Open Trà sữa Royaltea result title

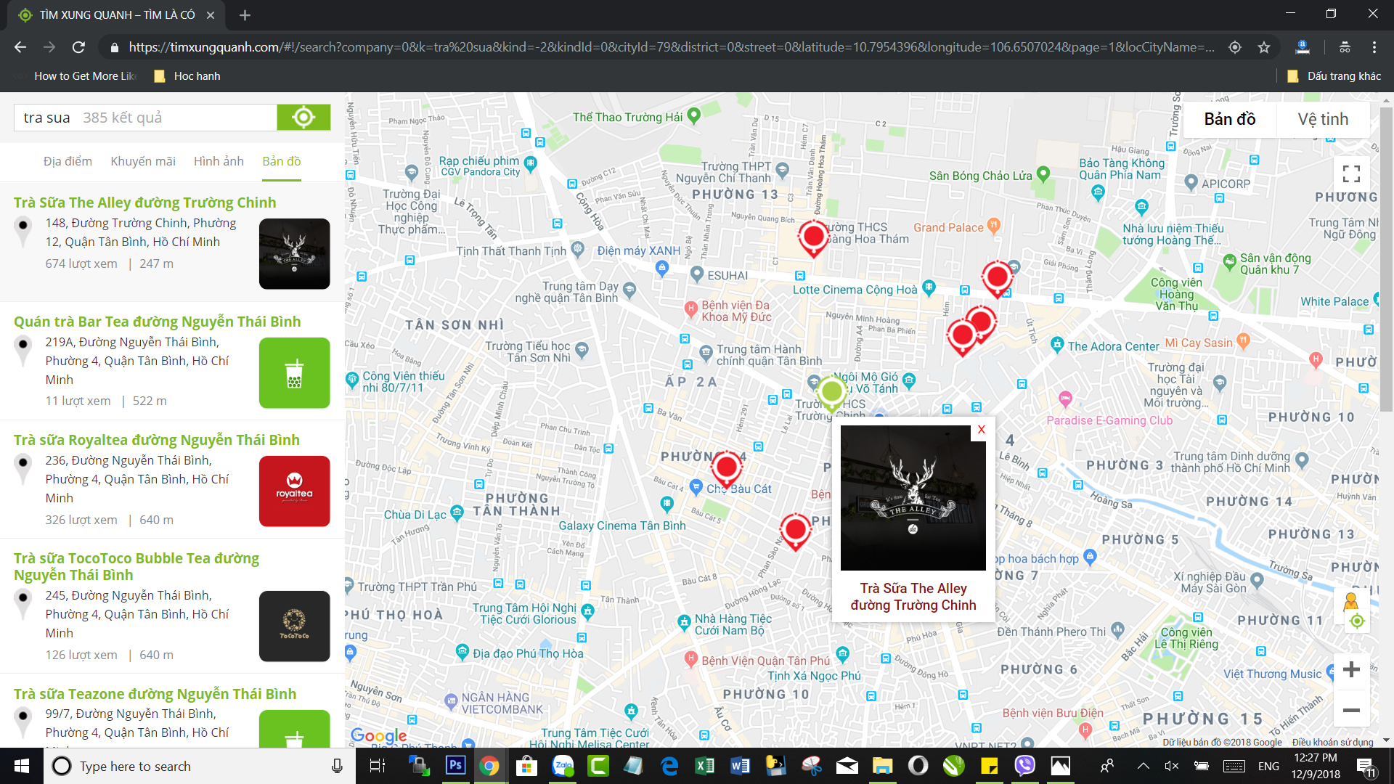(156, 440)
